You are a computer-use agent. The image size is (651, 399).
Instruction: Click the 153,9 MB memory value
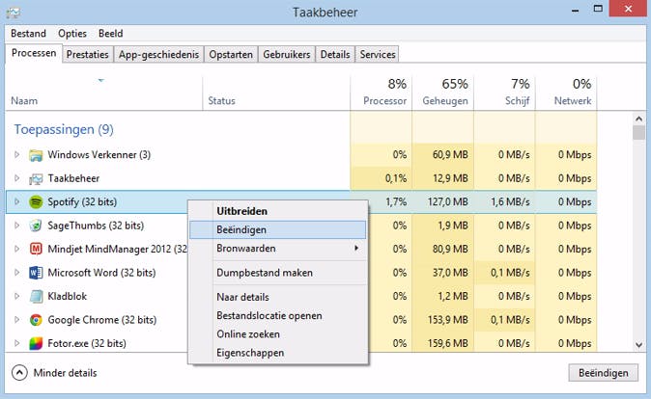pos(447,320)
